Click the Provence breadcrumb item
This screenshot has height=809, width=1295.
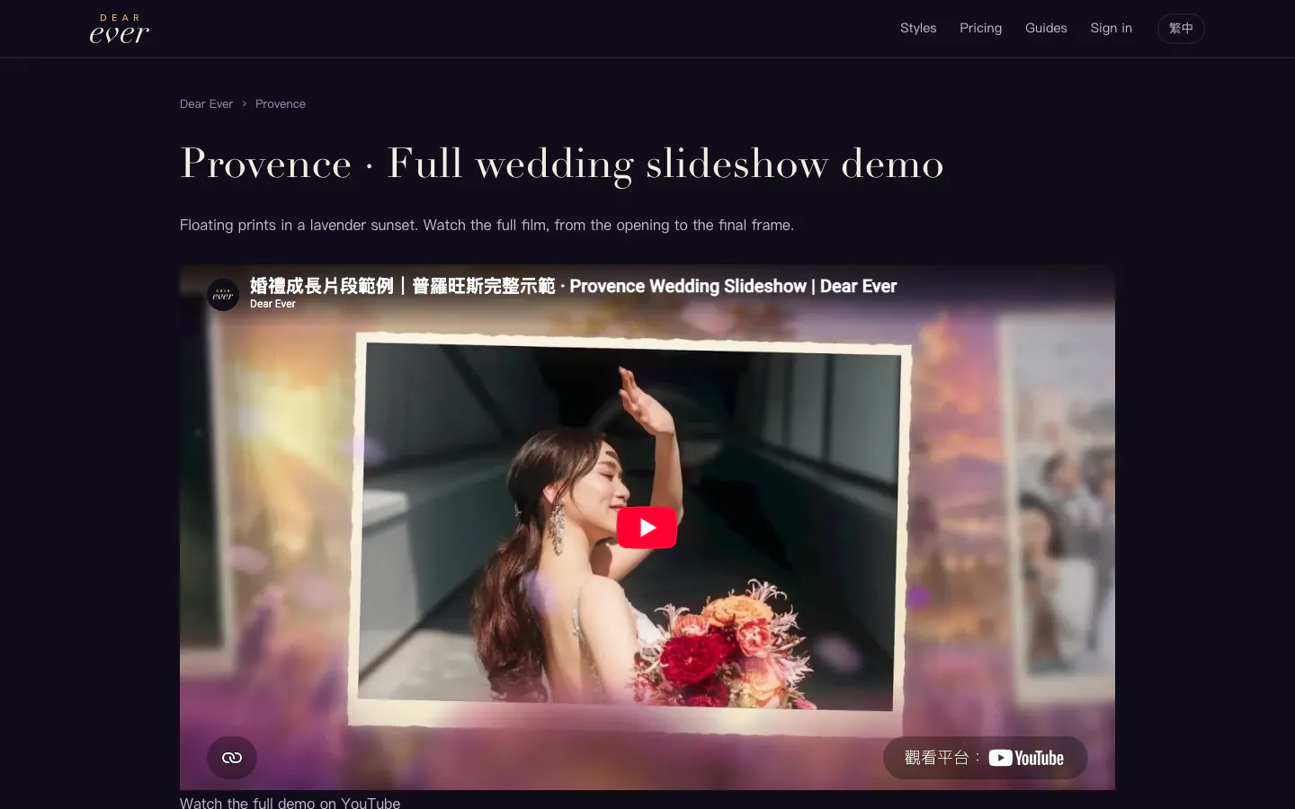[281, 104]
